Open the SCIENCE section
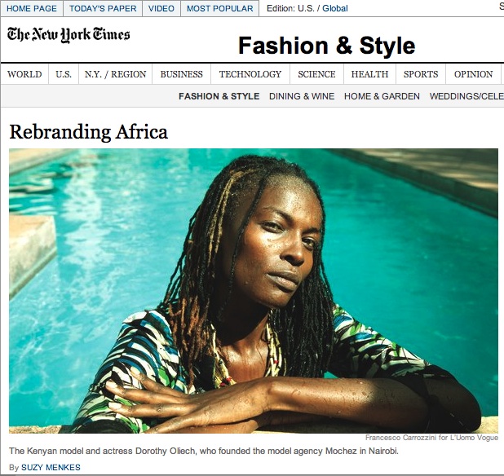The image size is (504, 476). [x=316, y=74]
